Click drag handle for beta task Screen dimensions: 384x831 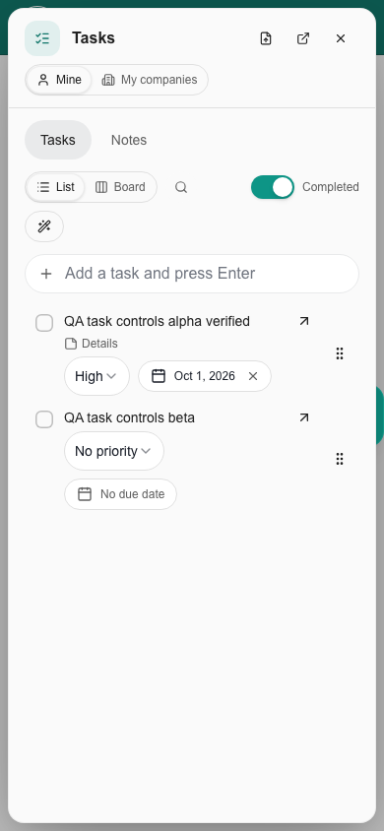340,459
